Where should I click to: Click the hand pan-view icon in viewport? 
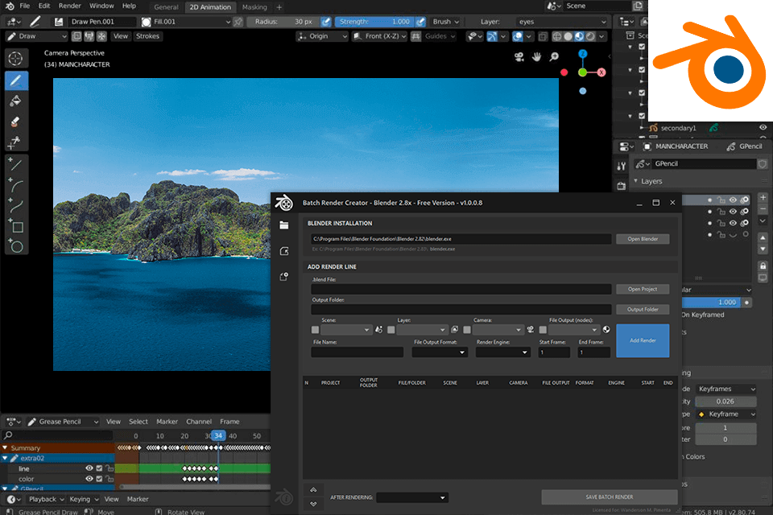tap(537, 57)
